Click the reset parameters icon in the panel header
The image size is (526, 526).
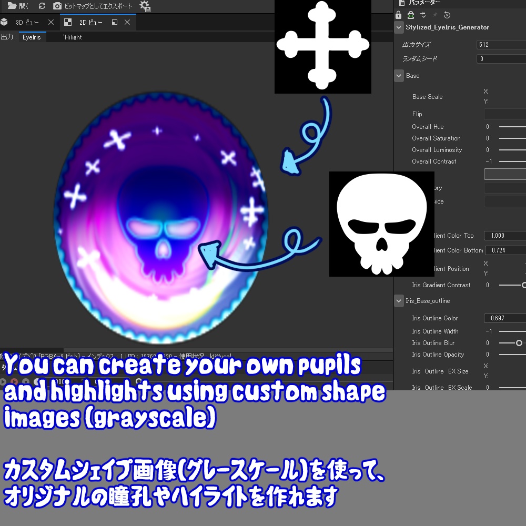point(447,15)
